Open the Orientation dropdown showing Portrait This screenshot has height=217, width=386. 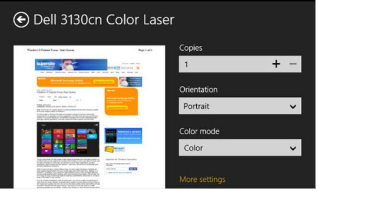(x=240, y=106)
